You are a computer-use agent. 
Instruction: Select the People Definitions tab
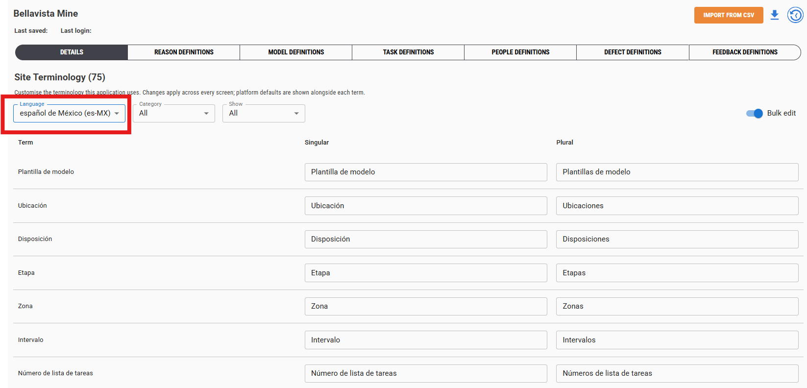[520, 52]
